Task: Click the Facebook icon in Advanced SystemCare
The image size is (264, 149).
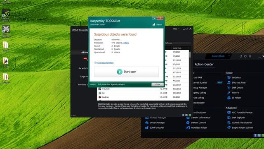Action: (255, 135)
